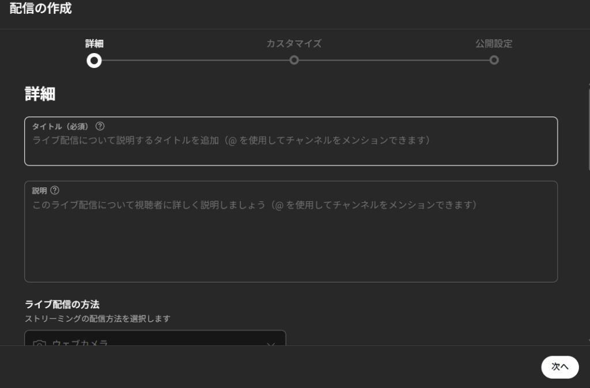
Task: Click ストリーミングの配信方法を選択します helper text
Action: click(97, 319)
